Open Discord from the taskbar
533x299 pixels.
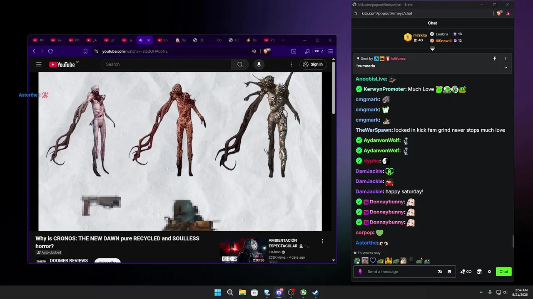tap(279, 292)
